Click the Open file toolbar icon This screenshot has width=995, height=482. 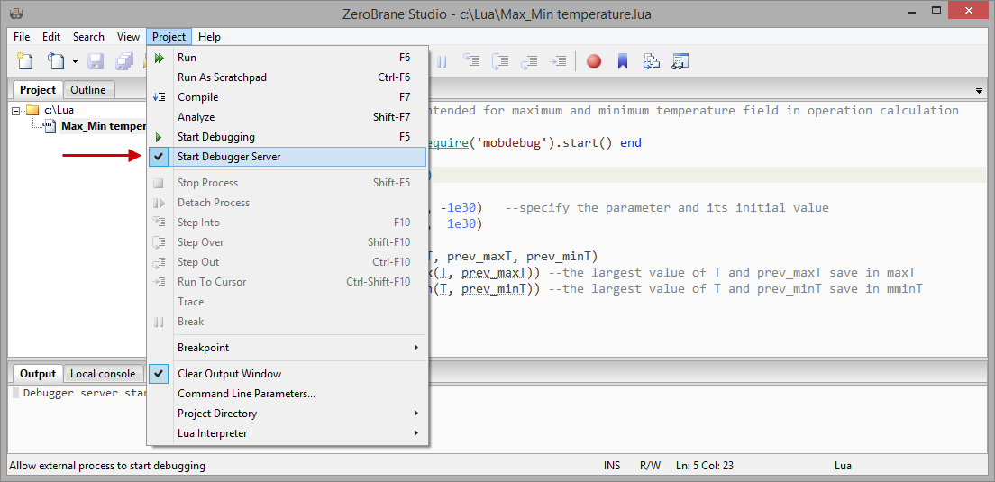coord(56,61)
